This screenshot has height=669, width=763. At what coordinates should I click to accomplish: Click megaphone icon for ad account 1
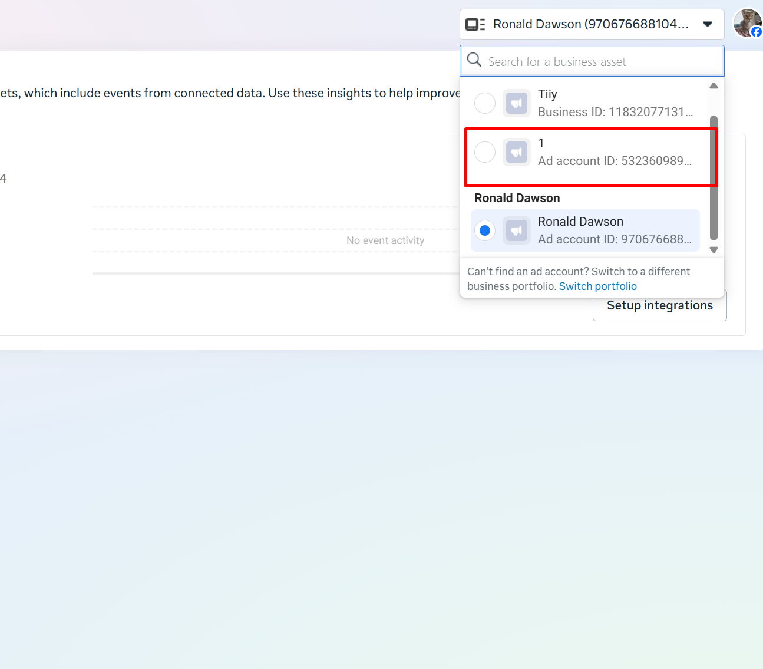tap(516, 152)
